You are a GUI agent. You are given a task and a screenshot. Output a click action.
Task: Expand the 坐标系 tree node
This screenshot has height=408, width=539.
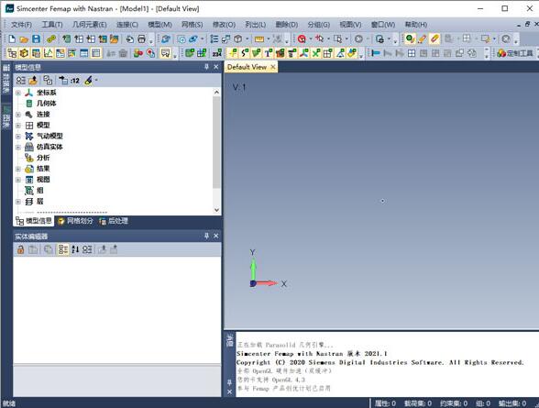[18, 93]
